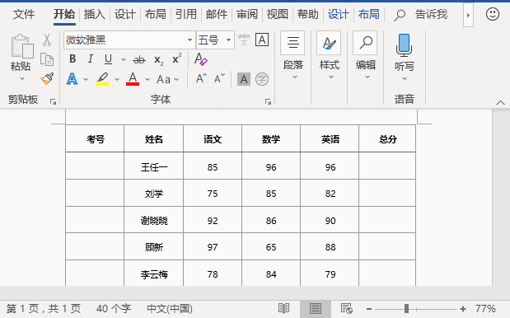This screenshot has width=510, height=318.
Task: Toggle Strikethrough formatting
Action: [139, 59]
